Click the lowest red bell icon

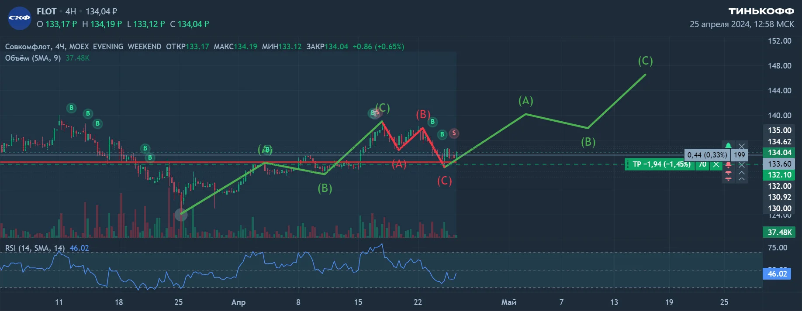tap(728, 179)
